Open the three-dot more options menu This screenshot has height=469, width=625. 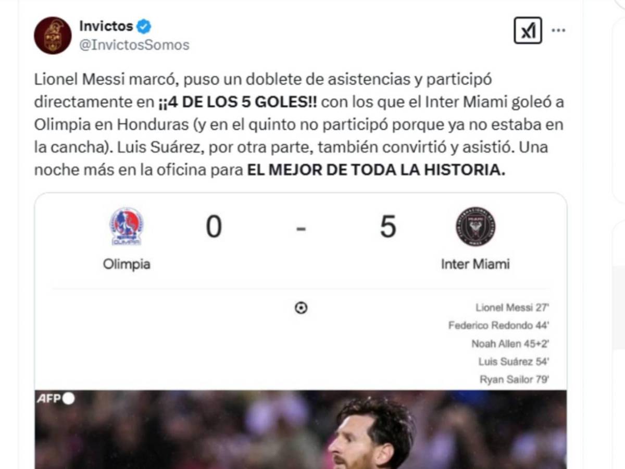pos(558,31)
